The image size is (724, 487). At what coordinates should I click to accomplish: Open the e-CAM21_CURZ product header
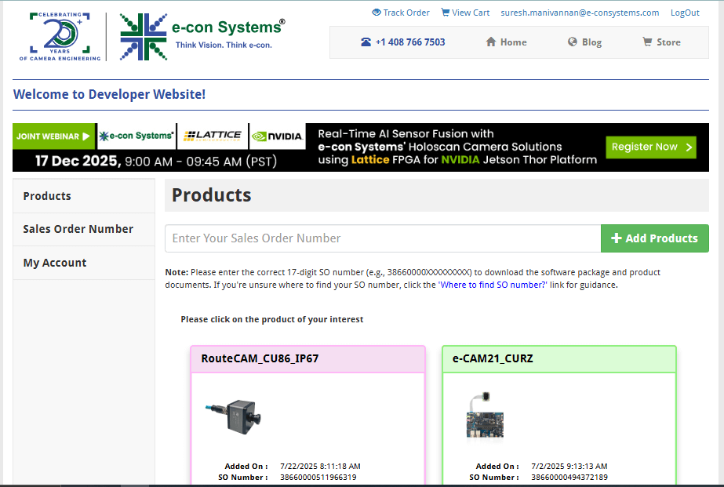click(559, 358)
